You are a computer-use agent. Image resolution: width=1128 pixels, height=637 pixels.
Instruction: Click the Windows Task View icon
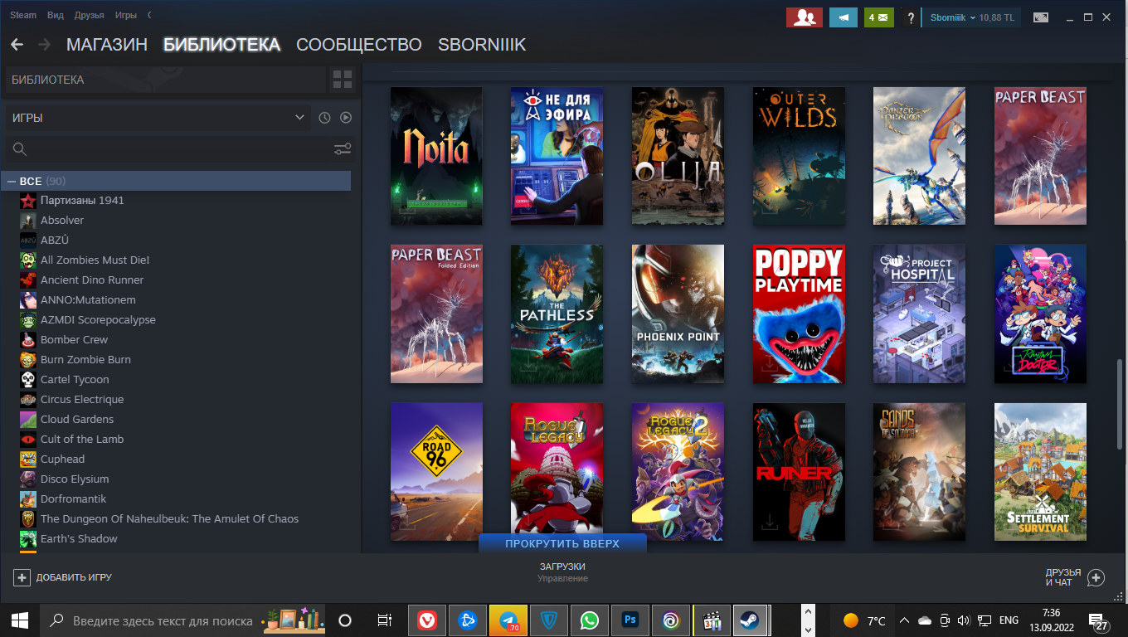[384, 620]
